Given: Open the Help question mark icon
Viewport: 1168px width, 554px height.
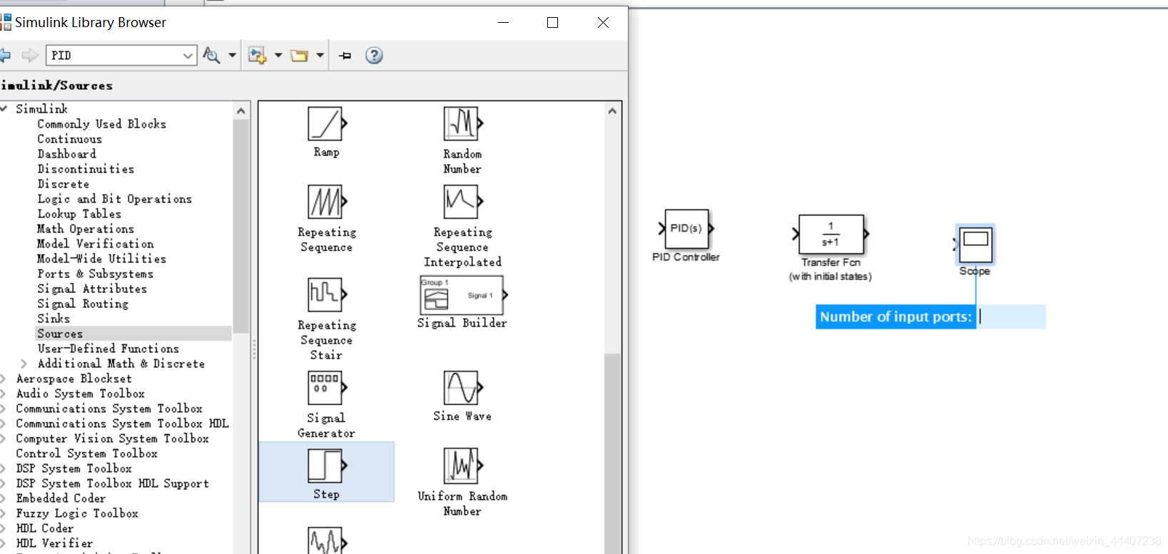Looking at the screenshot, I should tap(374, 55).
